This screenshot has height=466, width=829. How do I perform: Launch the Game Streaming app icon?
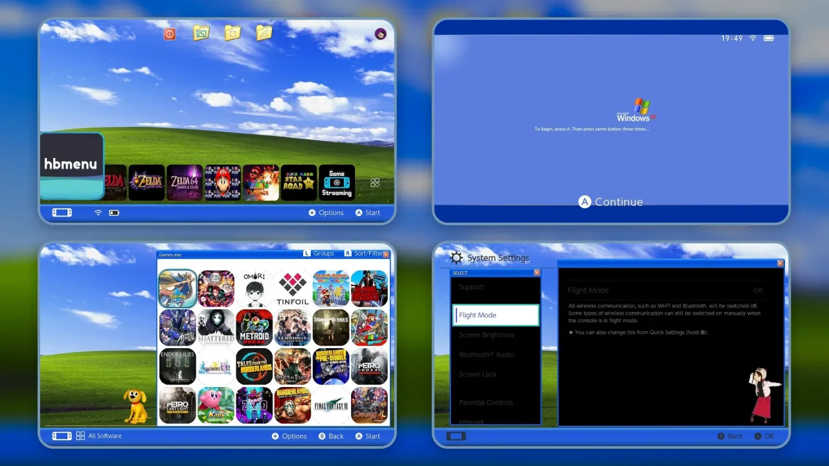(x=337, y=183)
